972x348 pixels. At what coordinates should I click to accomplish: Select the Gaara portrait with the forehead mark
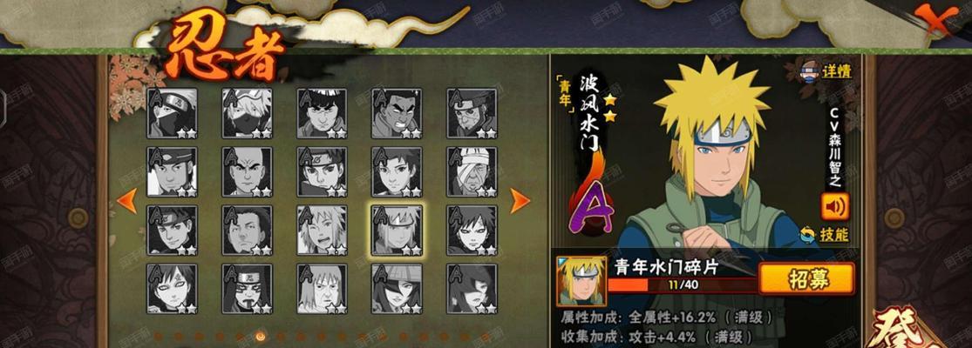click(173, 289)
